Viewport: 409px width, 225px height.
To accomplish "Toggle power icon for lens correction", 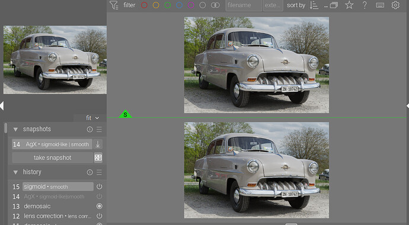I will [99, 216].
